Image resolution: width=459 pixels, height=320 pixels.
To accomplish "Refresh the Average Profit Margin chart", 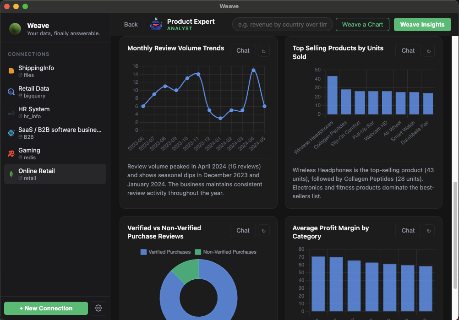I will [429, 230].
